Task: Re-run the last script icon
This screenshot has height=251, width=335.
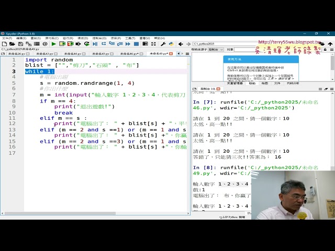Action: 86,44
